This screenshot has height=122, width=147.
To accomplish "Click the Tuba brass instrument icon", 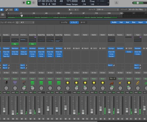I will tap(138, 83).
